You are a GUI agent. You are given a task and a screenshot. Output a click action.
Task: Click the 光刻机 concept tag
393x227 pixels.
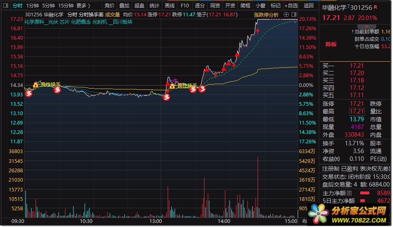point(100,22)
